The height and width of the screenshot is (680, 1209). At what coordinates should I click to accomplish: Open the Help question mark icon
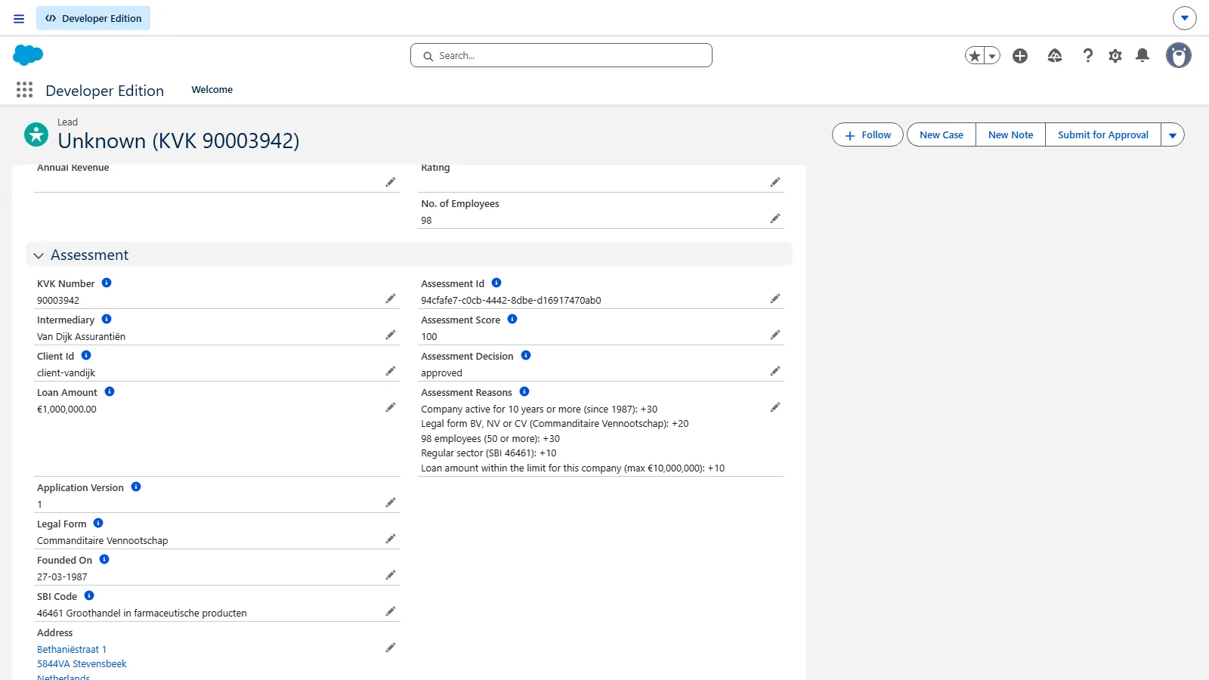tap(1087, 55)
